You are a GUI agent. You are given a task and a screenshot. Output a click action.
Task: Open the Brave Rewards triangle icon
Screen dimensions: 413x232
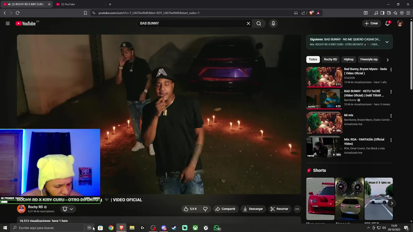[x=318, y=13]
